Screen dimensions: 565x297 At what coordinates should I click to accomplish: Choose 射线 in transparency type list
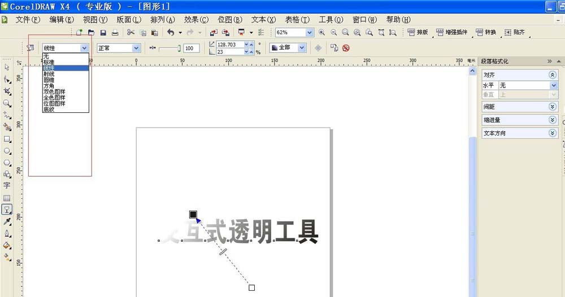click(x=66, y=74)
